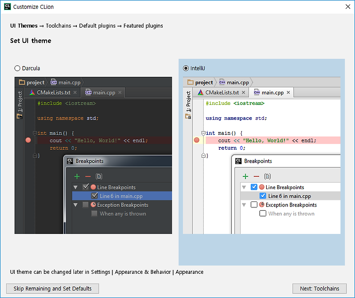
Task: Click the green plus add icon in Darcula Breakpoints
Action: (x=77, y=176)
